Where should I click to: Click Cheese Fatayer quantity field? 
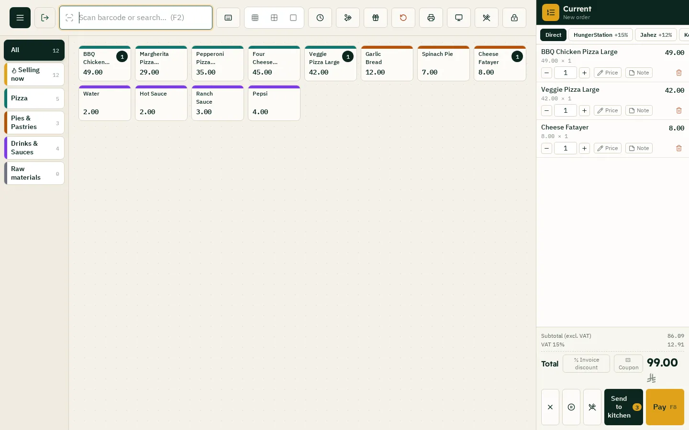(566, 148)
